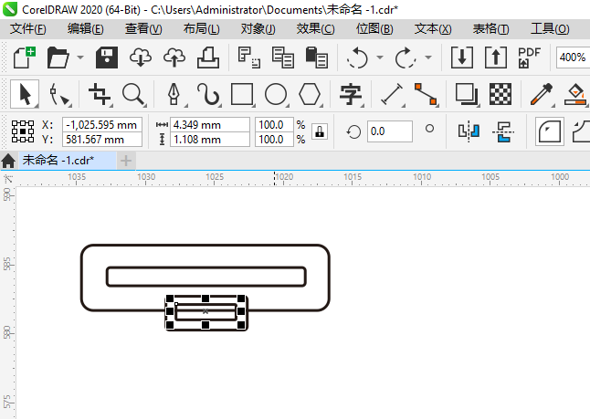This screenshot has width=590, height=419.
Task: Open the 查看(V) menu
Action: [143, 29]
